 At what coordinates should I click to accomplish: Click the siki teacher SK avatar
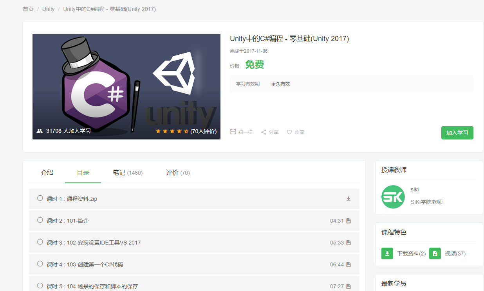(393, 197)
